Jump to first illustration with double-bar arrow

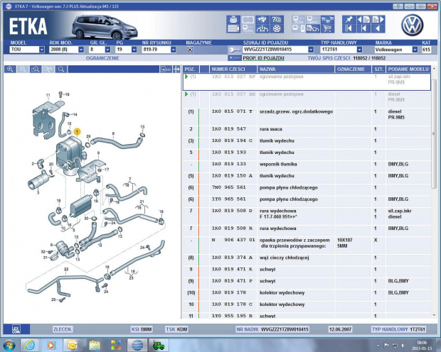pyautogui.click(x=349, y=28)
